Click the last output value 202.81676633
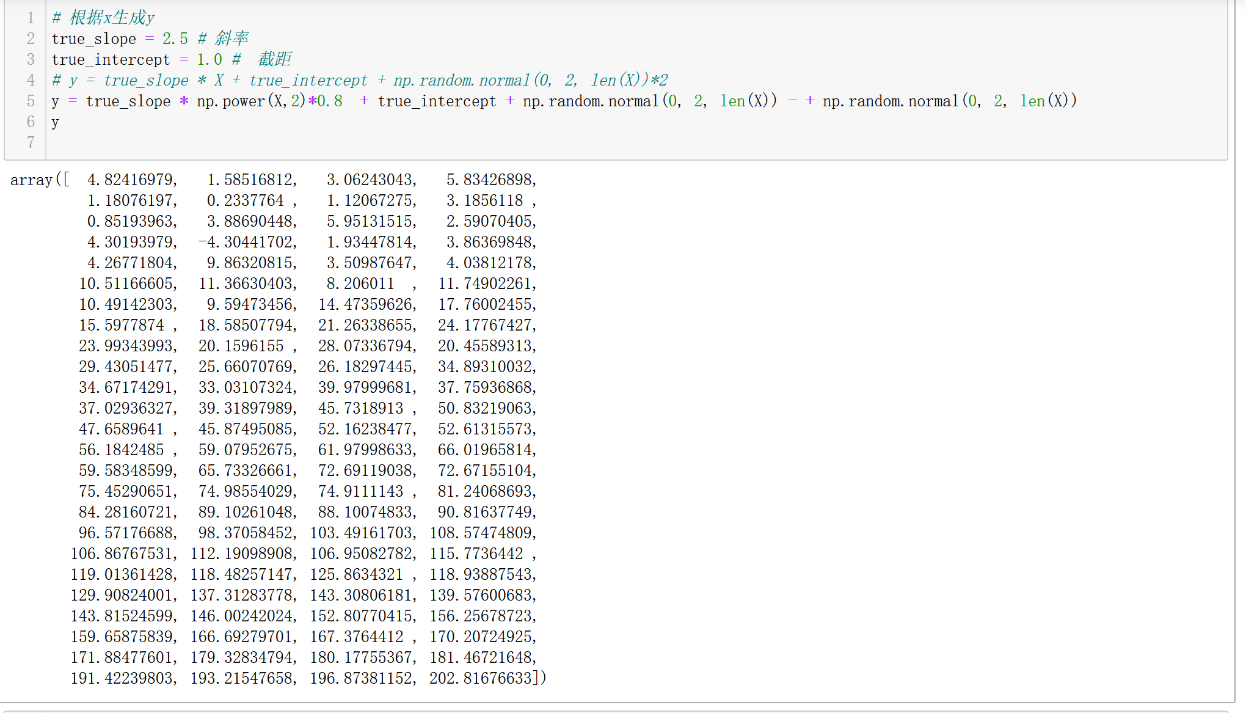Viewport: 1246px width, 713px height. [480, 679]
